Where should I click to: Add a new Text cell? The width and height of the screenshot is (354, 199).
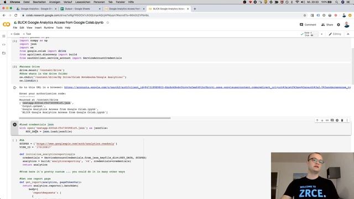tap(27, 34)
